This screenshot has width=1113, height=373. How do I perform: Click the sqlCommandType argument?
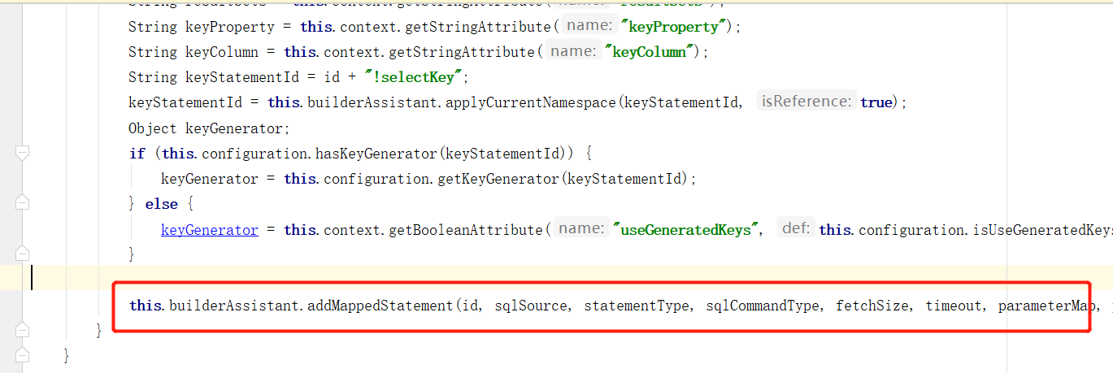[x=762, y=306]
